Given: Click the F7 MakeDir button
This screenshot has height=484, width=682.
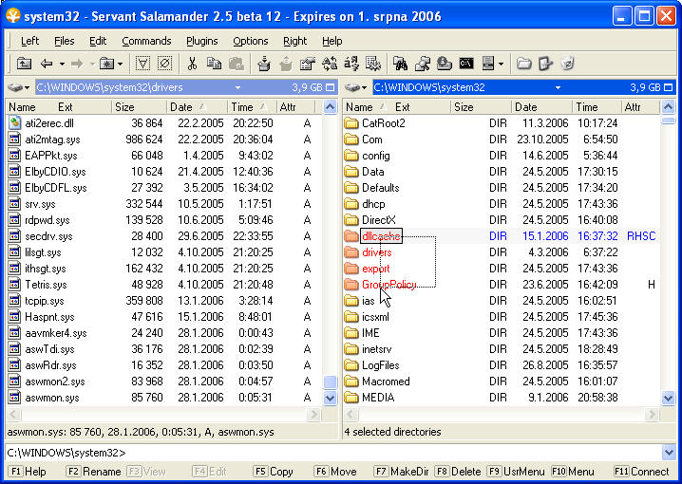Looking at the screenshot, I should (x=402, y=472).
